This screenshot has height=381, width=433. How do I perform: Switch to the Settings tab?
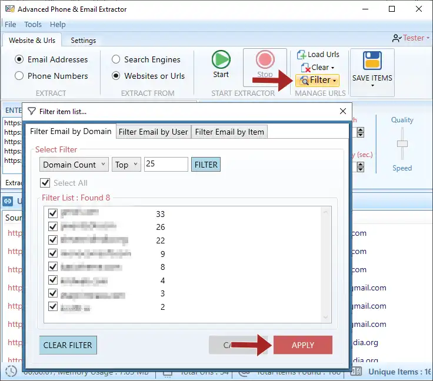click(83, 41)
